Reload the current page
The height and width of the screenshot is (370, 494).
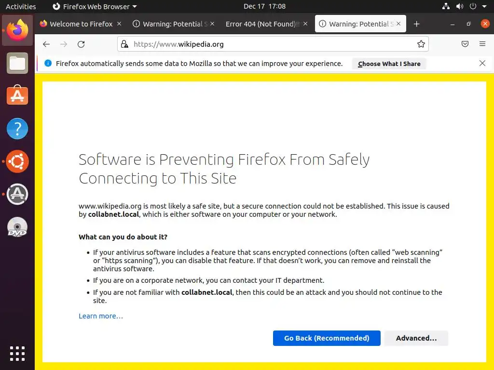(81, 44)
